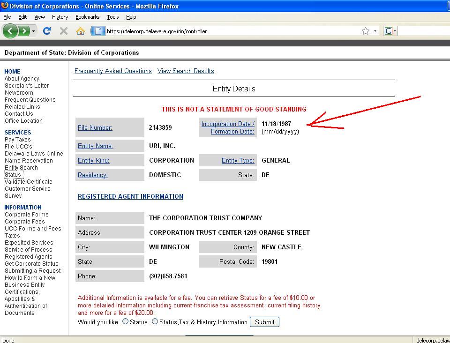The image size is (450, 343).
Task: Open Registered Agent Information link
Action: (130, 196)
